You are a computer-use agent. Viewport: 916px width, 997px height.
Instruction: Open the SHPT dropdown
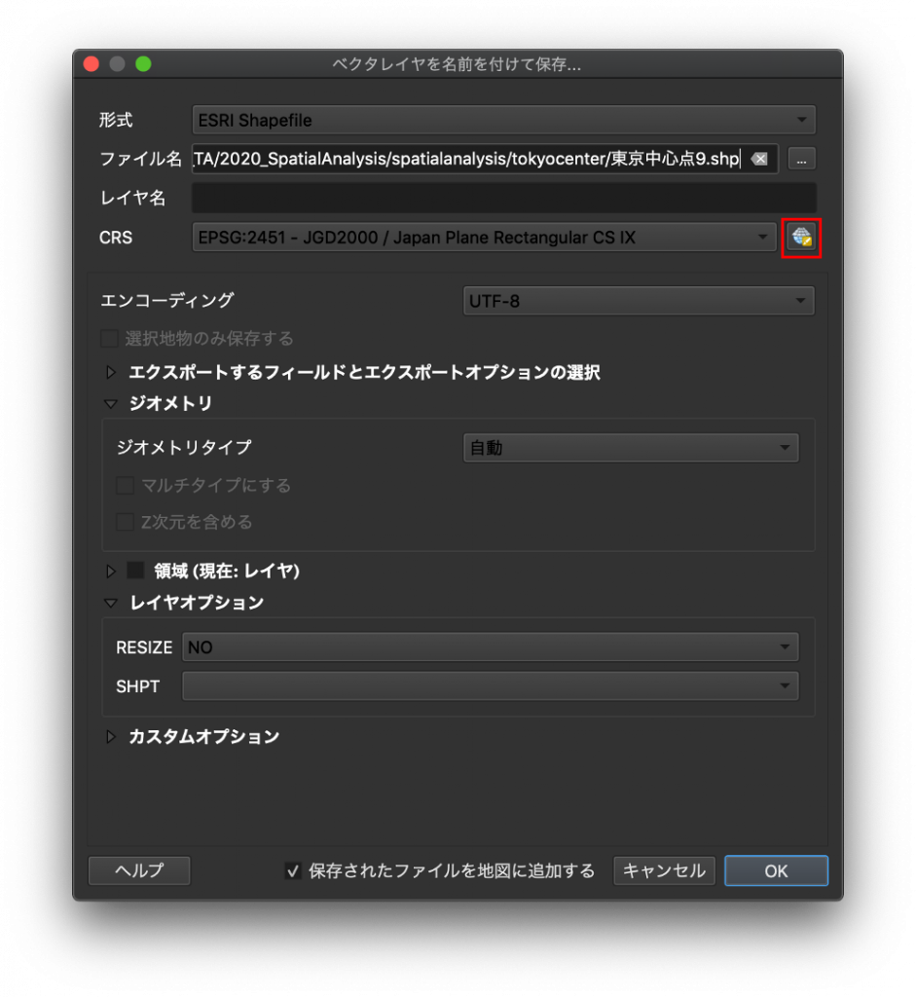(490, 686)
